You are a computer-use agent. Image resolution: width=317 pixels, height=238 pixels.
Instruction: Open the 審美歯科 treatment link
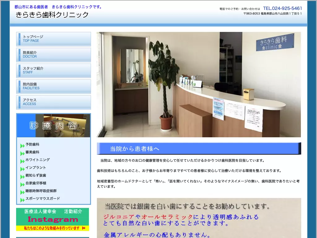(32, 152)
